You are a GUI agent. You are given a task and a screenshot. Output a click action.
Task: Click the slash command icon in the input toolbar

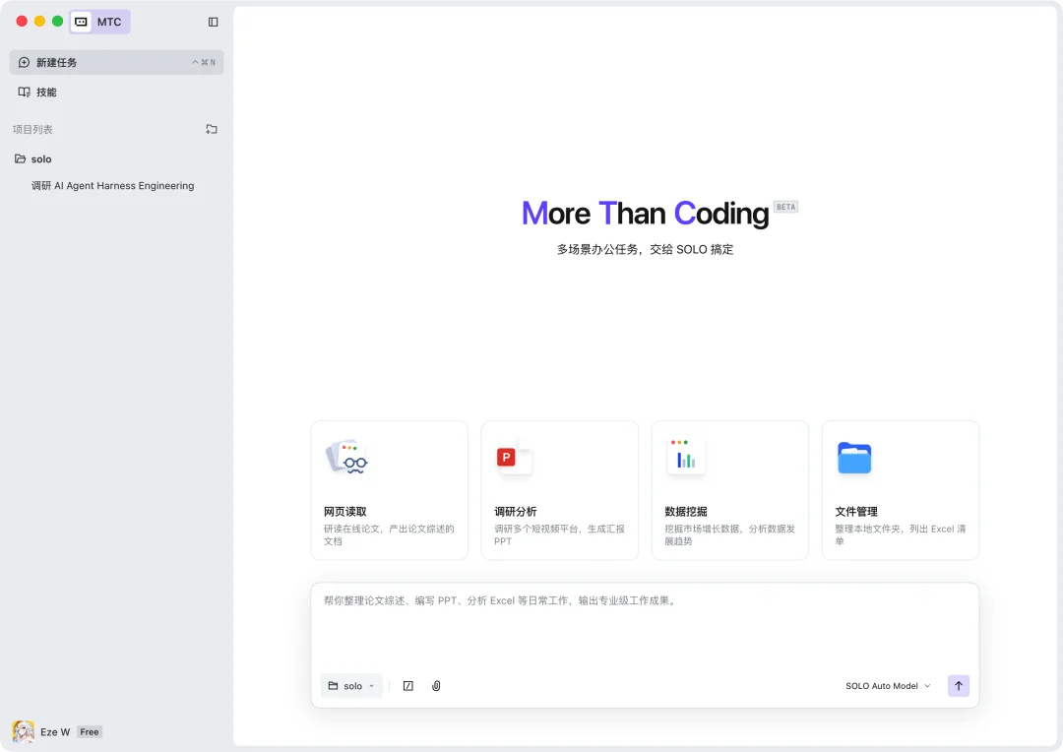[x=407, y=686]
